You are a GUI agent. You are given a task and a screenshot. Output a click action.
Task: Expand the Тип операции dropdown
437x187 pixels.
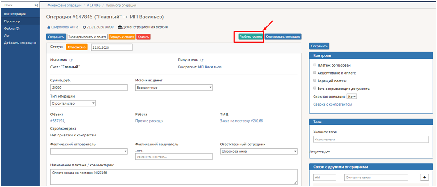(73, 103)
